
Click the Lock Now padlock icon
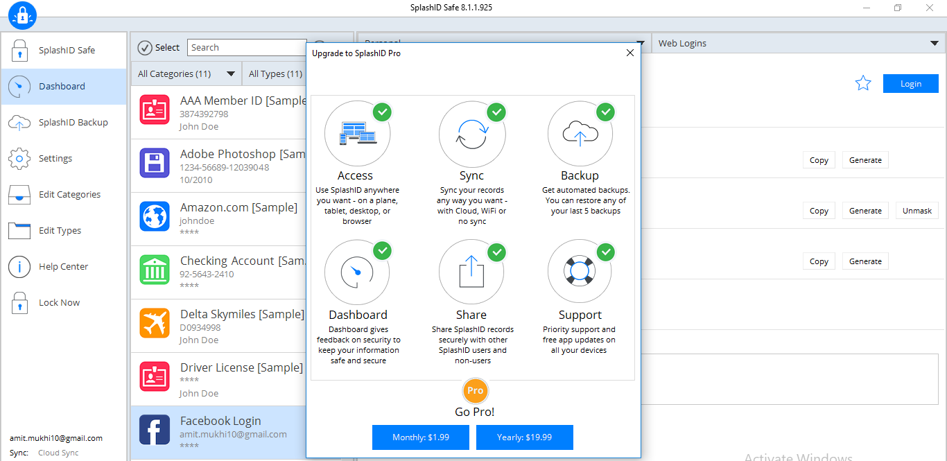(19, 302)
